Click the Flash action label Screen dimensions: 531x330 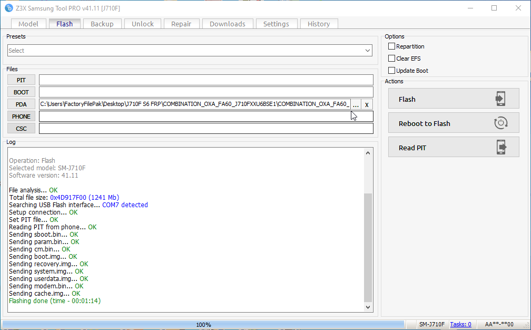(407, 99)
